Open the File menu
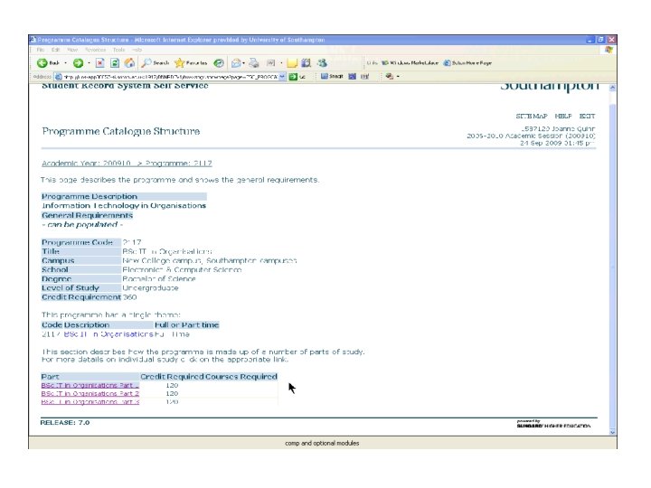Screen dimensions: 651x488 41,50
